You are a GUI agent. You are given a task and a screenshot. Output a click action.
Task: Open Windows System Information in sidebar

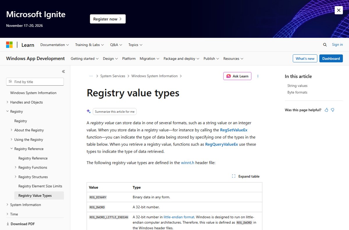coord(33,93)
